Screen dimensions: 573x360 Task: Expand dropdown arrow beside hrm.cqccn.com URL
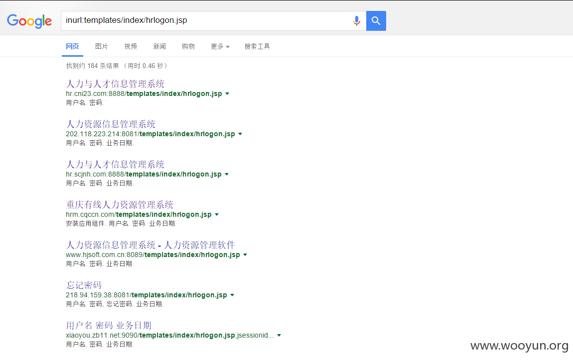pyautogui.click(x=217, y=214)
